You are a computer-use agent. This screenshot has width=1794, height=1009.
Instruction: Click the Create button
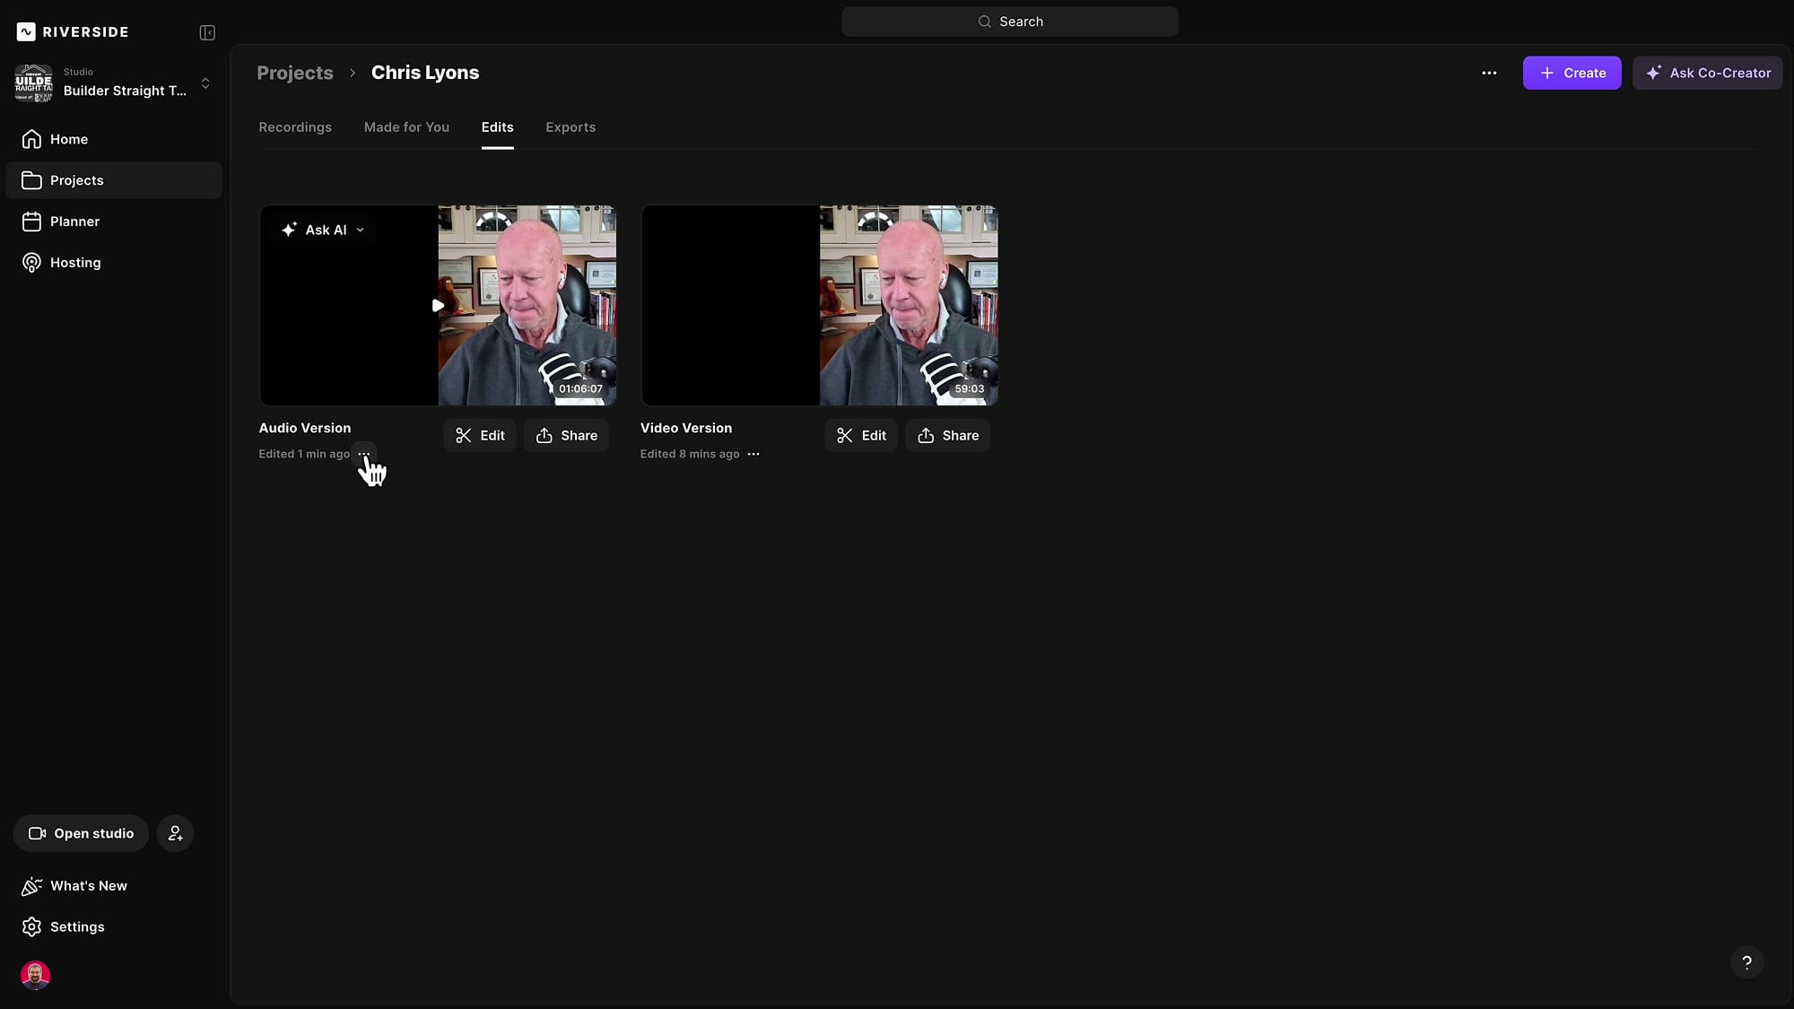pos(1572,73)
